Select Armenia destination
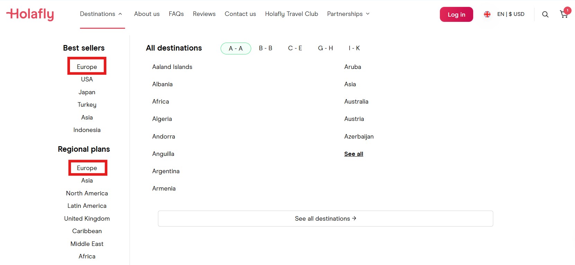575x265 pixels. 164,188
